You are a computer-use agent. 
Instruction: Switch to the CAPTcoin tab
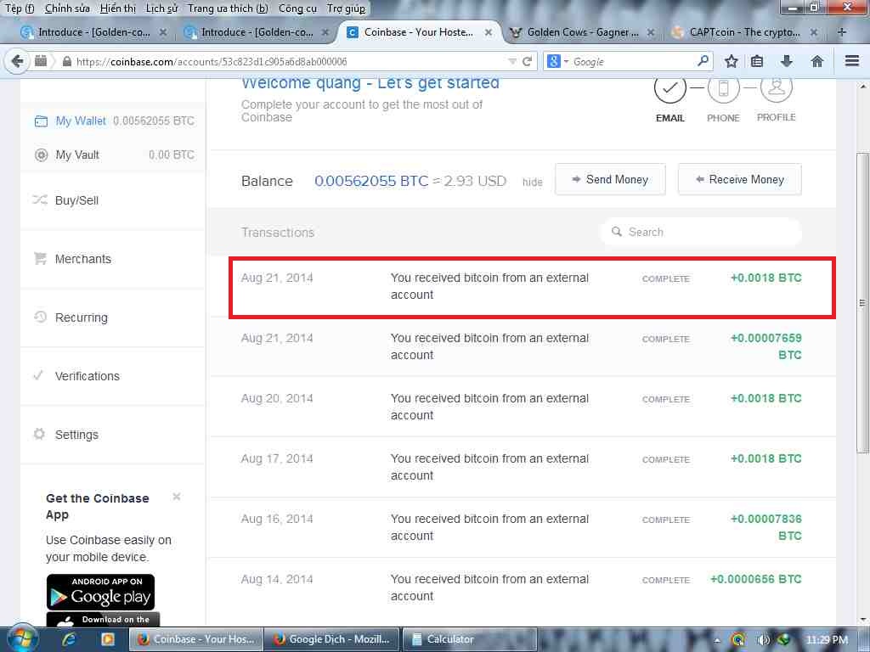(744, 32)
